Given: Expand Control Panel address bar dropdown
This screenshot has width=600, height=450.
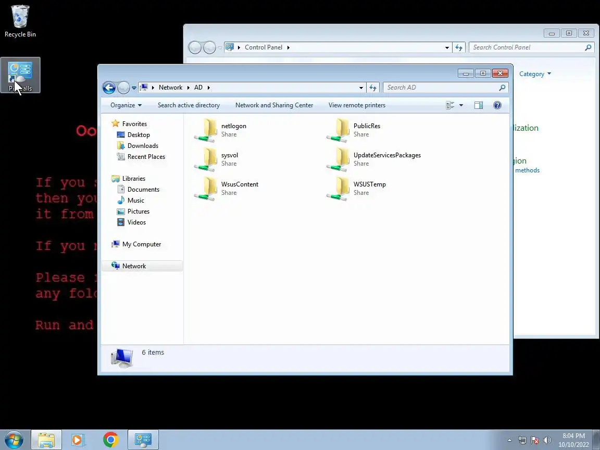Looking at the screenshot, I should point(447,47).
